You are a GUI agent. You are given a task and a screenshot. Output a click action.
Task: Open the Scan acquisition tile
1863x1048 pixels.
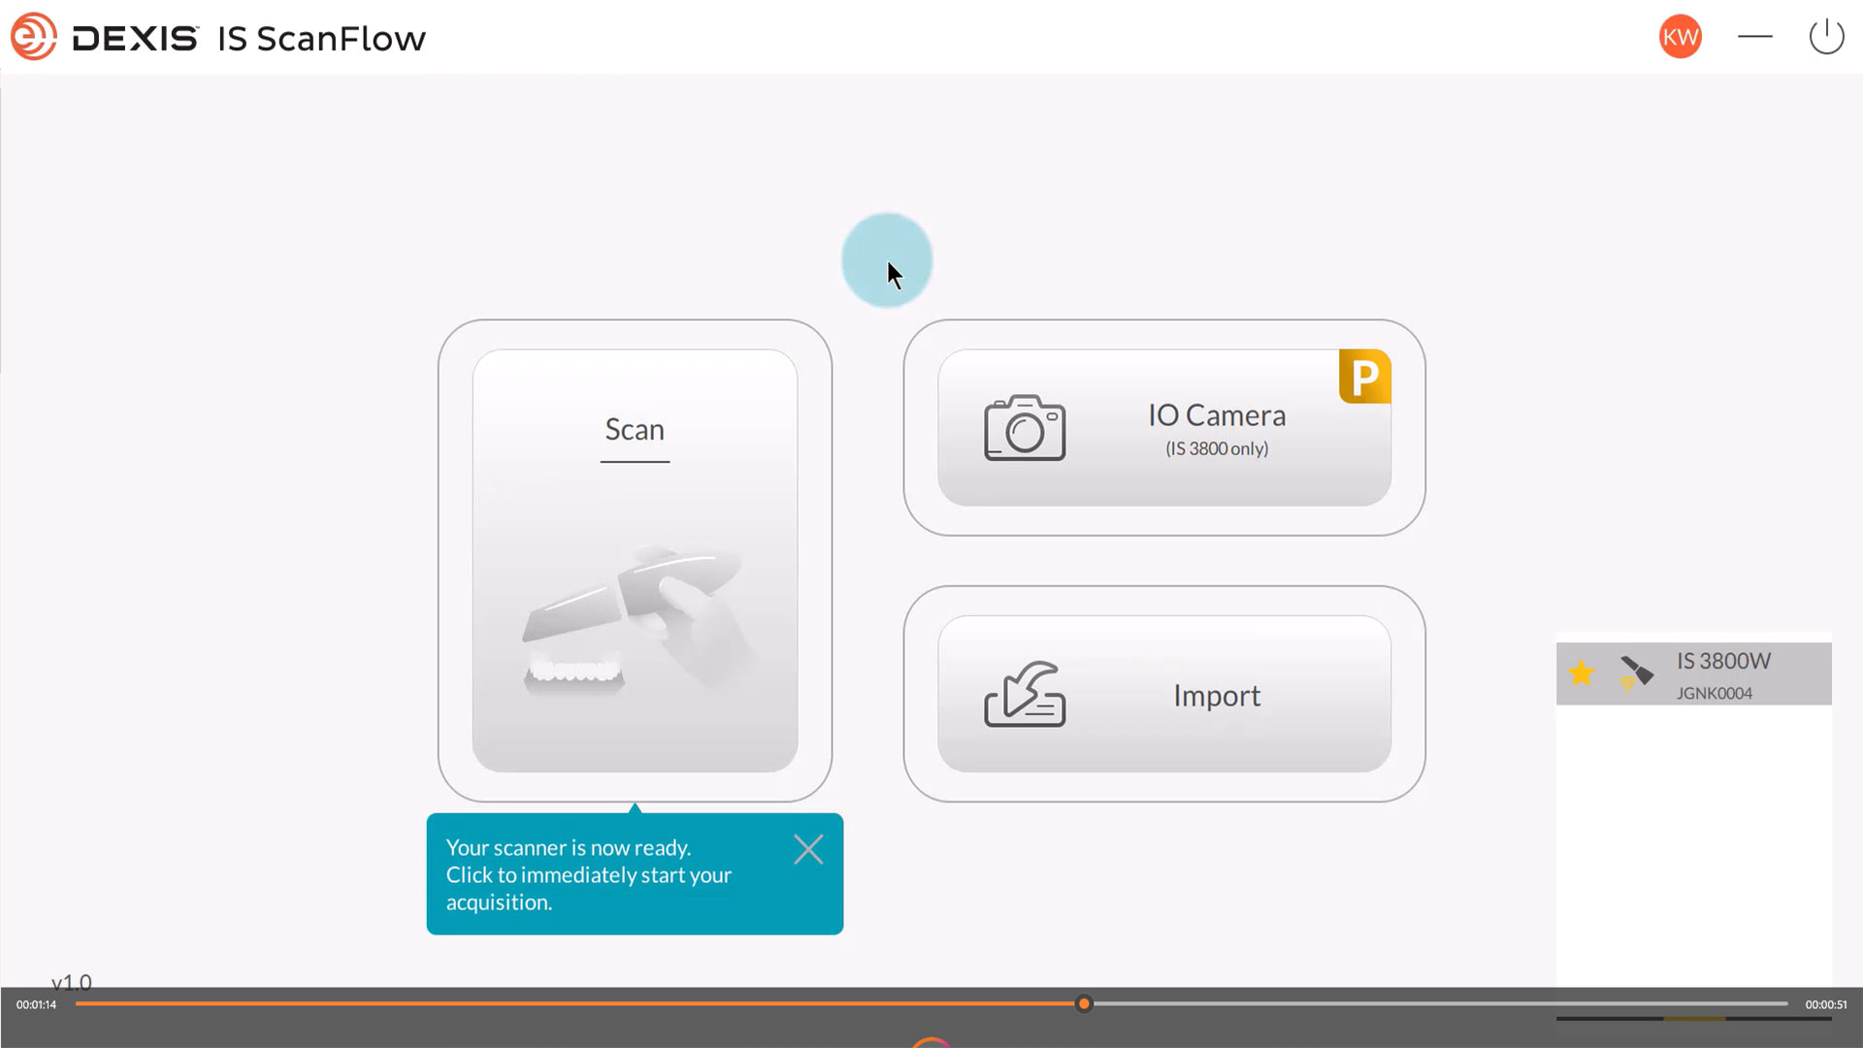pos(635,561)
